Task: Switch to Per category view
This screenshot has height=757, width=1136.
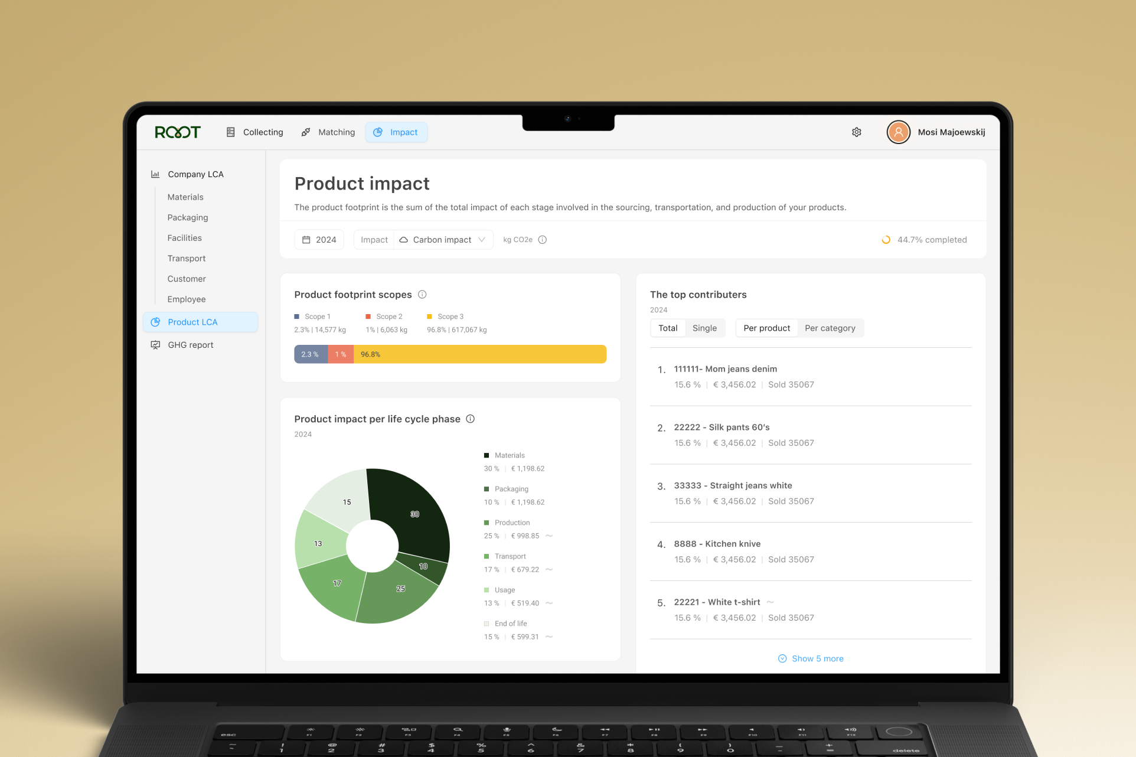Action: pyautogui.click(x=830, y=328)
